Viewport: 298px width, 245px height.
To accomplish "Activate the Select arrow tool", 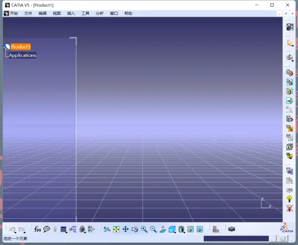I will click(x=289, y=43).
